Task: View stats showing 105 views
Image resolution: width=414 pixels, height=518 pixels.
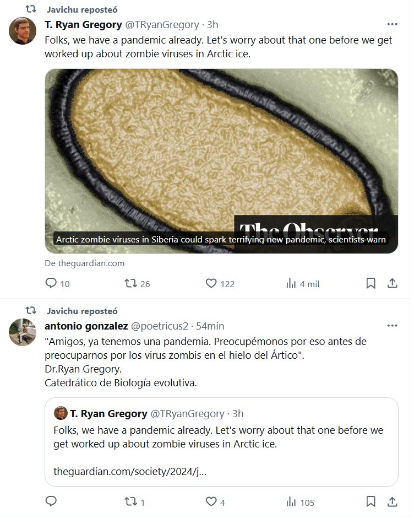Action: click(292, 501)
